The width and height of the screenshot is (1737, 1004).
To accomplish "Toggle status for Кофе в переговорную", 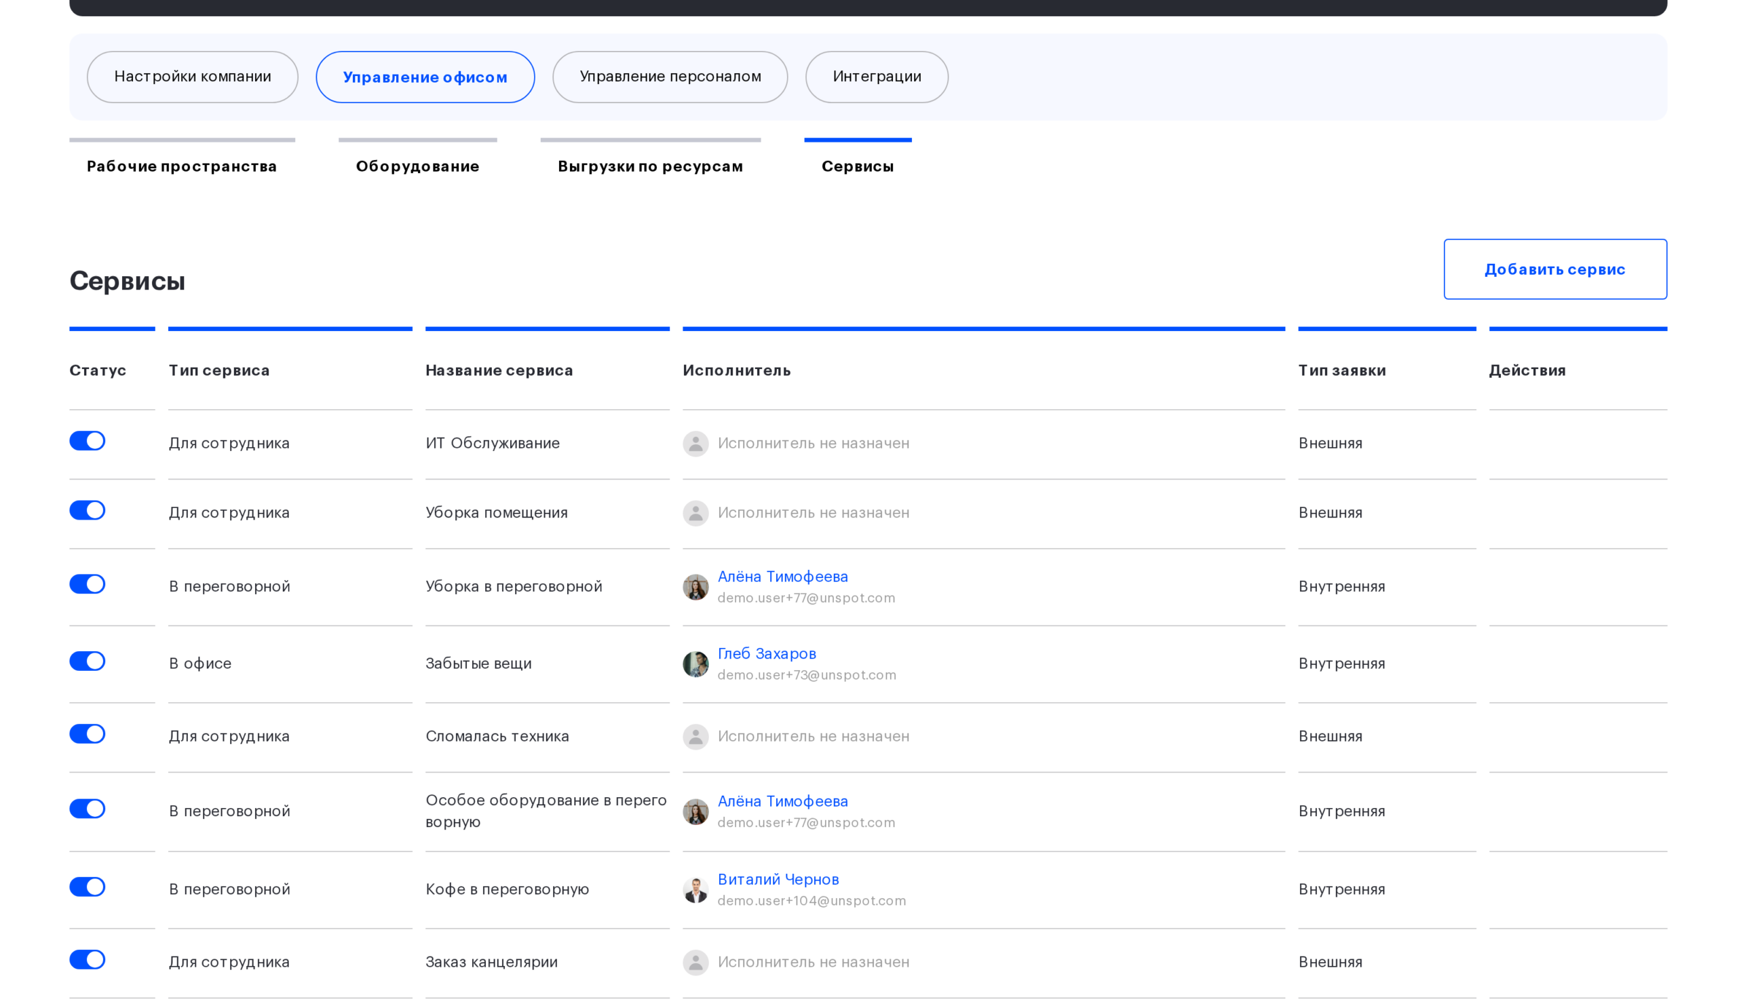I will [x=87, y=887].
